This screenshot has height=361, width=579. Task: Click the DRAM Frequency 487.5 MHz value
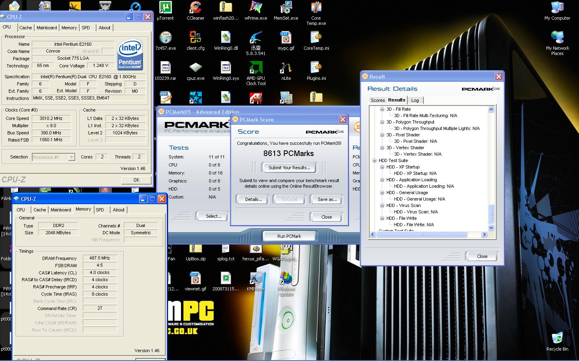[100, 258]
